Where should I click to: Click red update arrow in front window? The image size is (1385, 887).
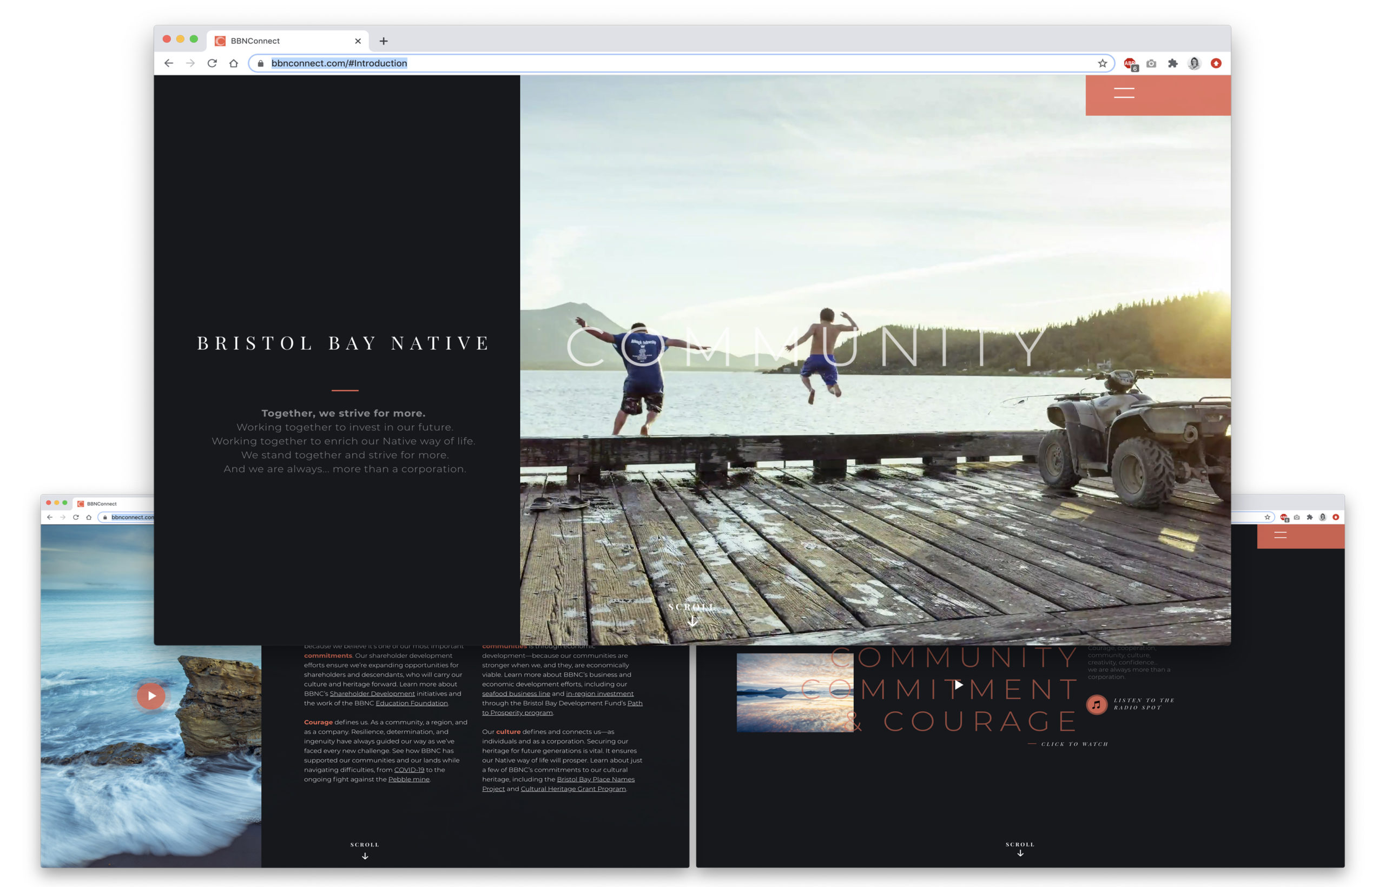tap(1216, 63)
